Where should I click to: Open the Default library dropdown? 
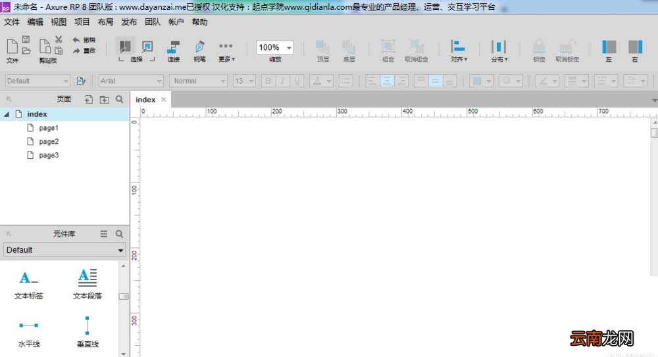64,250
